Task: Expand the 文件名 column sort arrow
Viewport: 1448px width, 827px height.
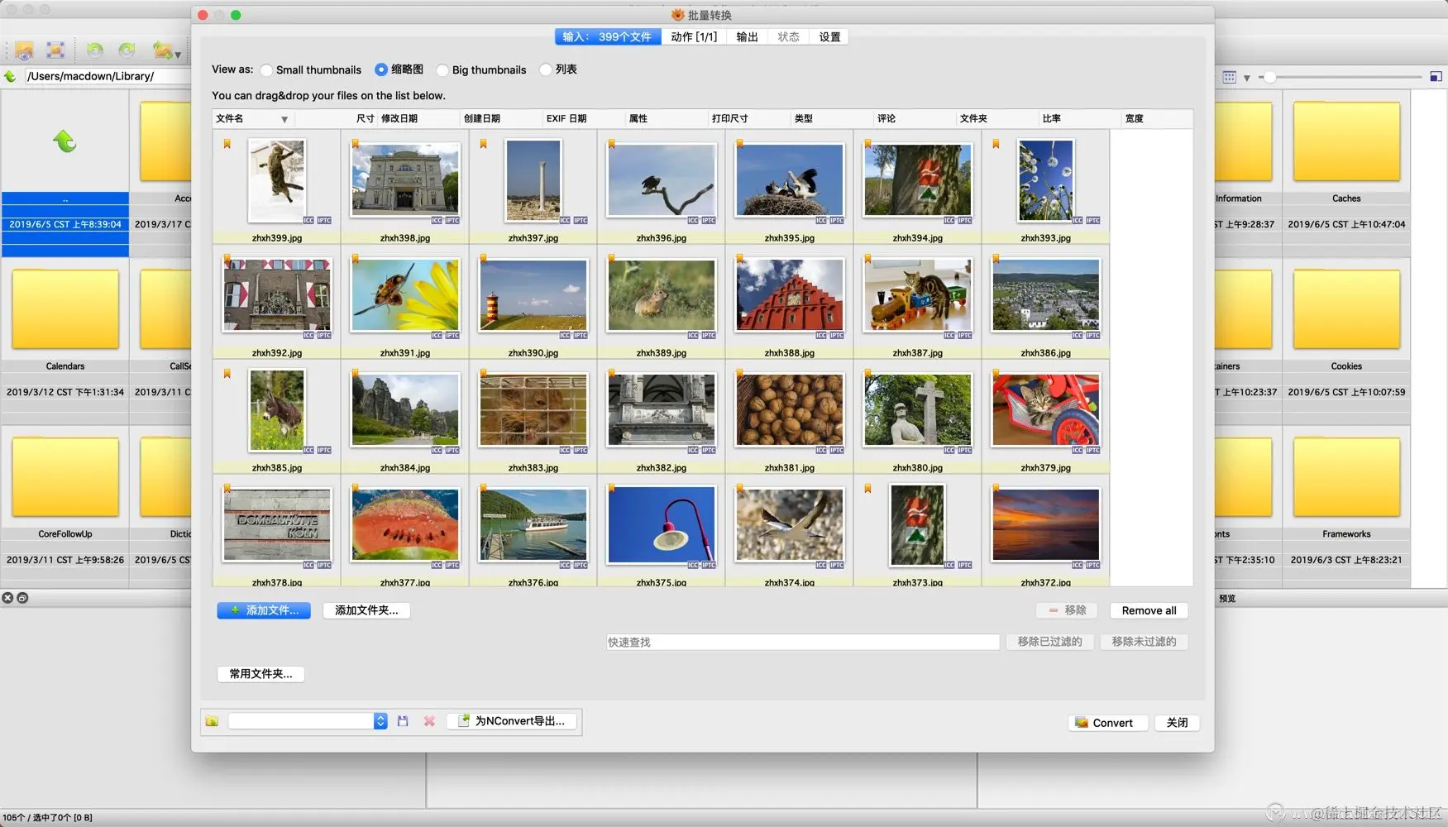Action: [284, 120]
